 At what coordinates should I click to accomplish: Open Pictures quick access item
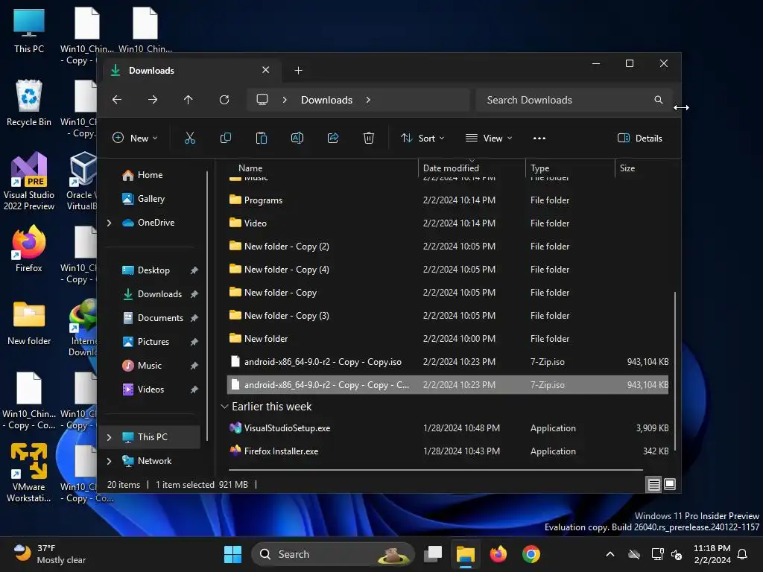(153, 342)
